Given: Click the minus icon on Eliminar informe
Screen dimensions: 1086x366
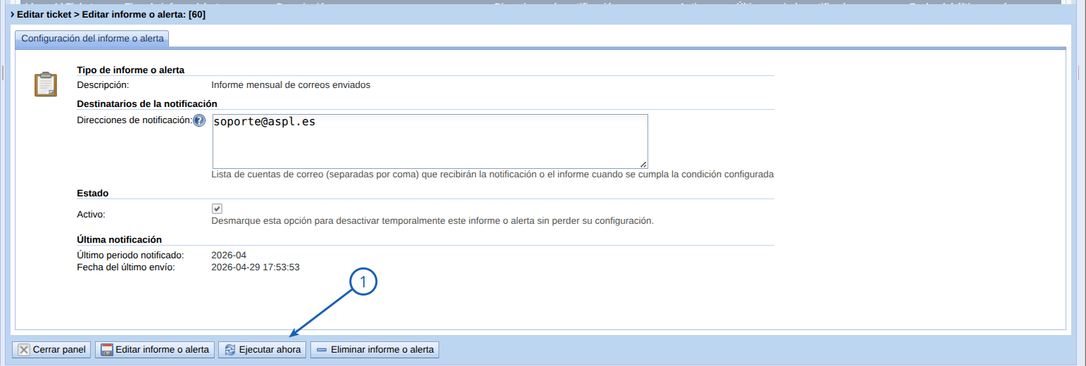Looking at the screenshot, I should (322, 350).
